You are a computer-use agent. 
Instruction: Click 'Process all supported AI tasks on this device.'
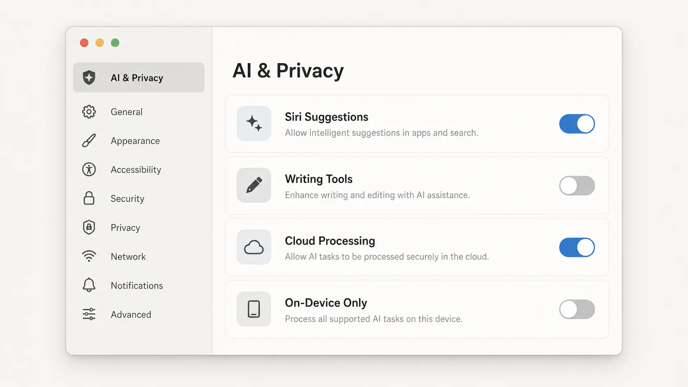tap(374, 319)
